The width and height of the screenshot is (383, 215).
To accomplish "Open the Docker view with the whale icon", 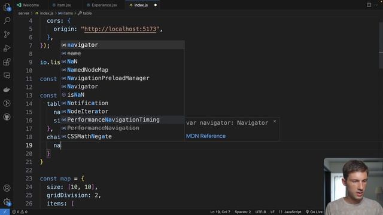I will [x=7, y=90].
